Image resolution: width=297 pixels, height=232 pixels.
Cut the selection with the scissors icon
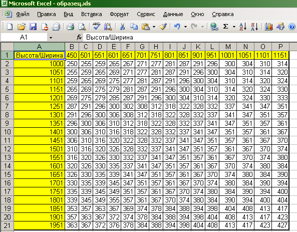(x=122, y=27)
